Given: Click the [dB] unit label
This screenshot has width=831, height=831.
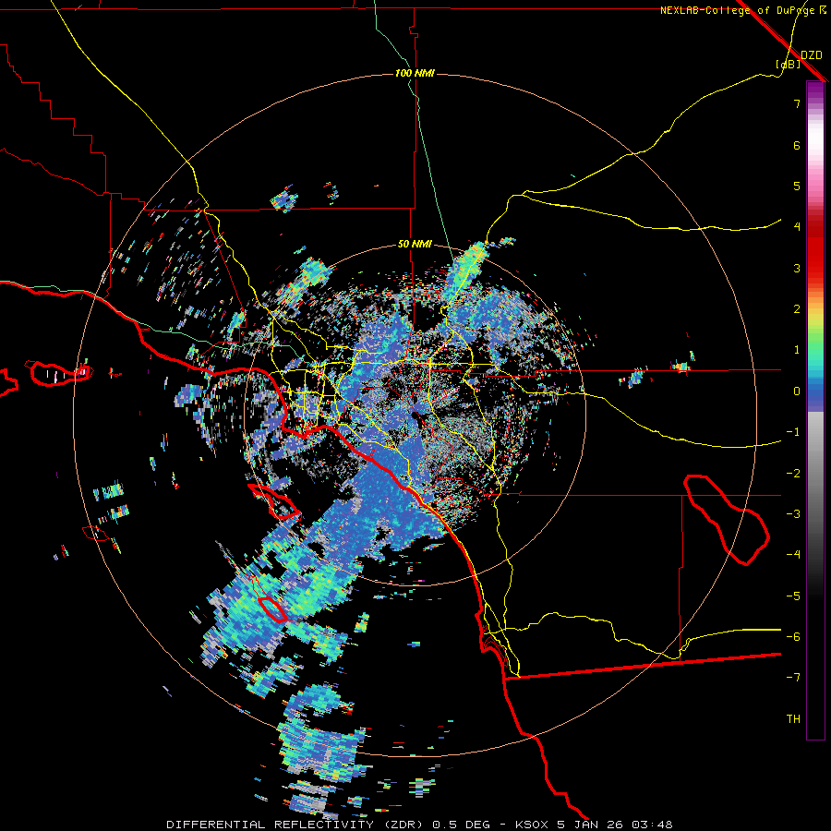Looking at the screenshot, I should coord(789,64).
